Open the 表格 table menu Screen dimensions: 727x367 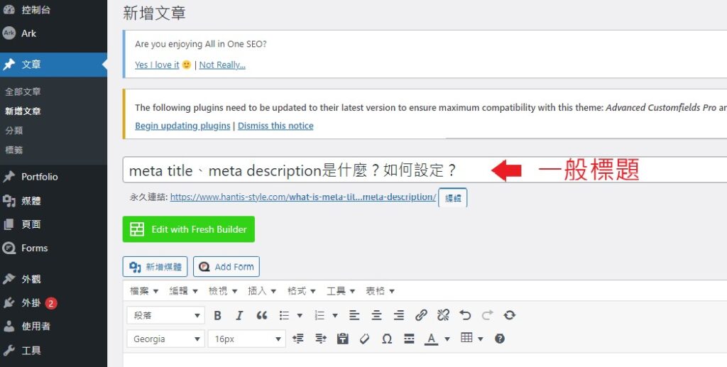click(x=381, y=291)
